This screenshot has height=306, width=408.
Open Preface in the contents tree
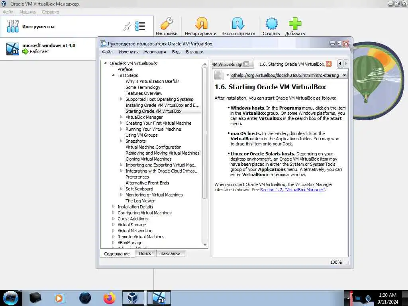[x=125, y=69]
